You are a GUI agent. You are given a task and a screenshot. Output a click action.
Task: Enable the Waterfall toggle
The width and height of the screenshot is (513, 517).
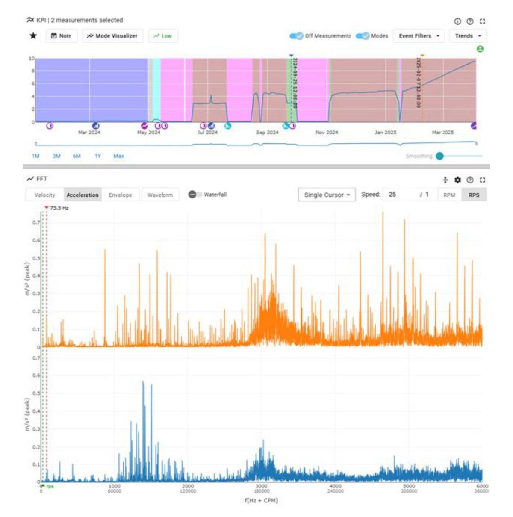pyautogui.click(x=195, y=195)
